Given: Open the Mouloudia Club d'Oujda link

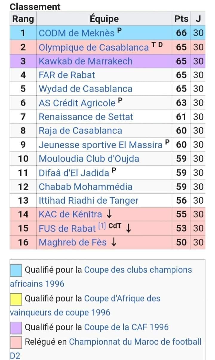Looking at the screenshot, I should pos(89,158).
